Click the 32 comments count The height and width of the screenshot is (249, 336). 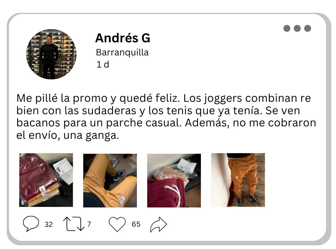[x=49, y=224]
